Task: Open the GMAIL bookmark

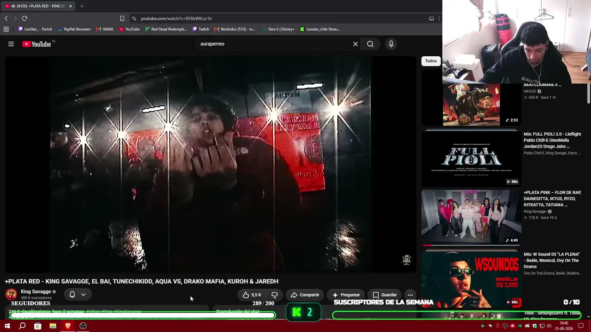Action: coord(105,29)
